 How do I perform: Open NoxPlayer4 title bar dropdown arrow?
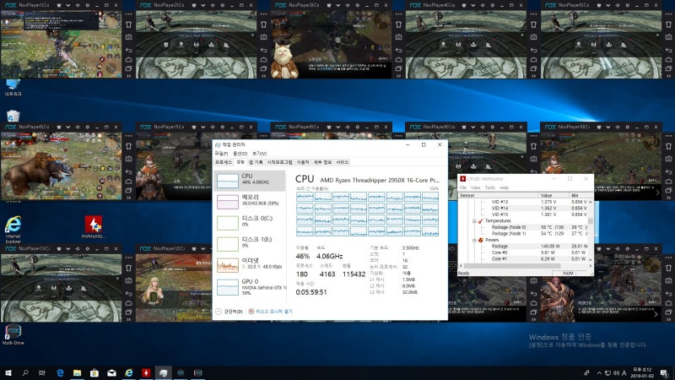tap(473, 6)
